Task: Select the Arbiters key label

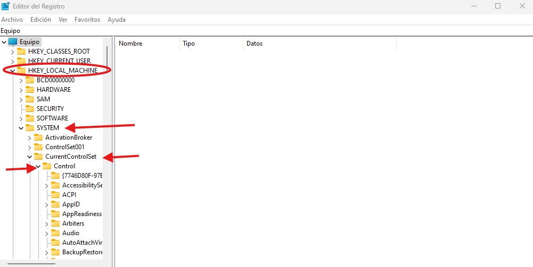Action: click(x=73, y=223)
